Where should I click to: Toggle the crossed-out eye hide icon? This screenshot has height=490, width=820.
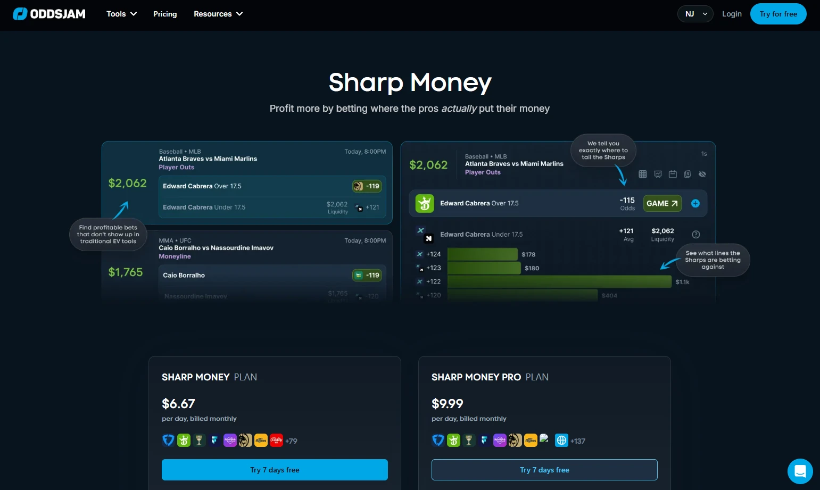pyautogui.click(x=702, y=174)
